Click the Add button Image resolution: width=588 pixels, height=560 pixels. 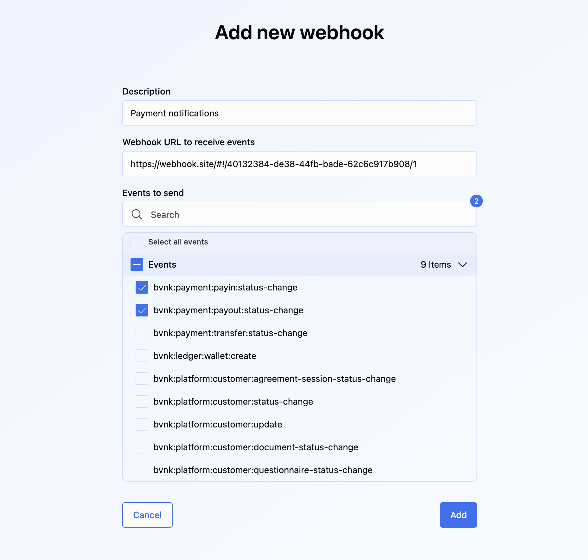[x=458, y=515]
